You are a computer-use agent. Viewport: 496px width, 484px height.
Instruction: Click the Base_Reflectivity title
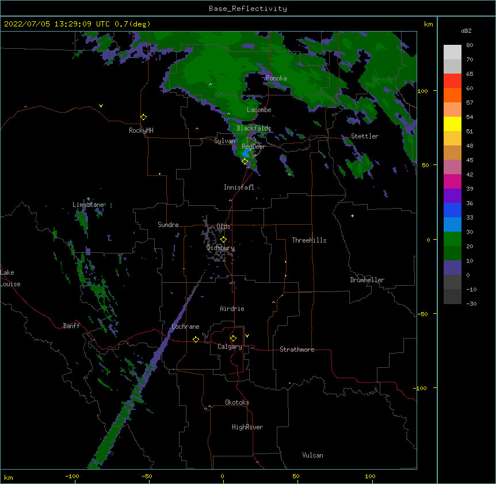tap(248, 9)
